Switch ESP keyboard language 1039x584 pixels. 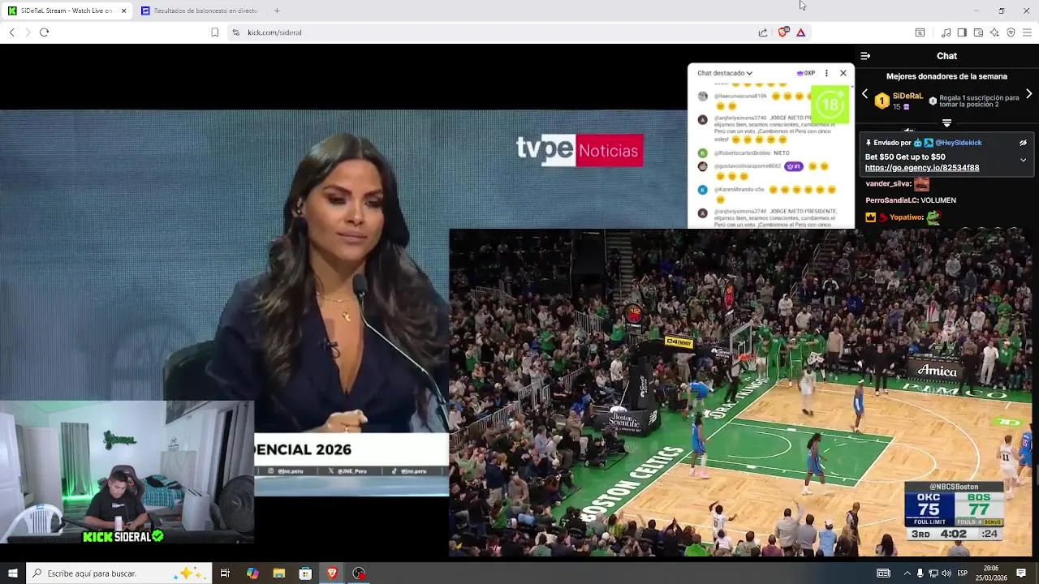(963, 573)
